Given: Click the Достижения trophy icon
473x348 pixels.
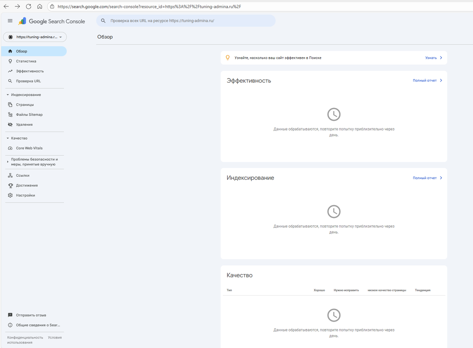Looking at the screenshot, I should click(x=10, y=185).
